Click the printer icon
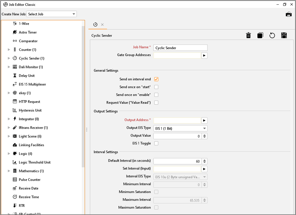Image resolution: width=296 pixels, height=215 pixels. 289,14
